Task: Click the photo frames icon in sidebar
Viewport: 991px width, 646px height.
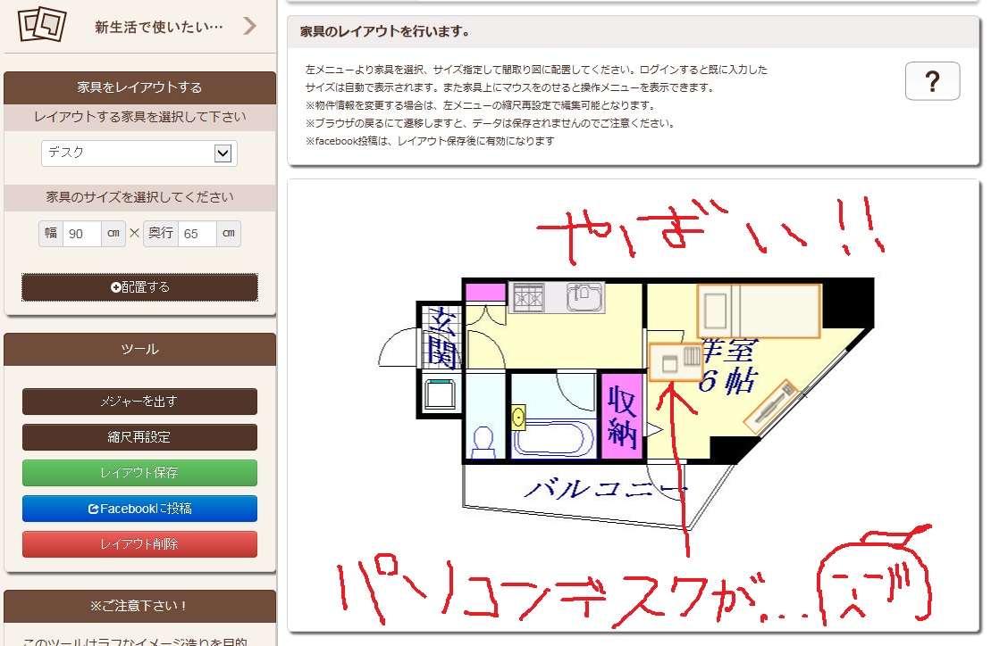Action: pyautogui.click(x=42, y=25)
